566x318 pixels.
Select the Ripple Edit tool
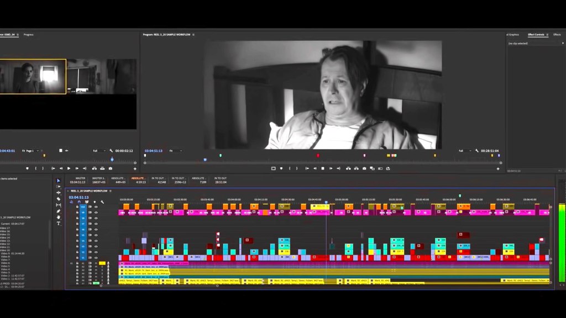coord(59,193)
